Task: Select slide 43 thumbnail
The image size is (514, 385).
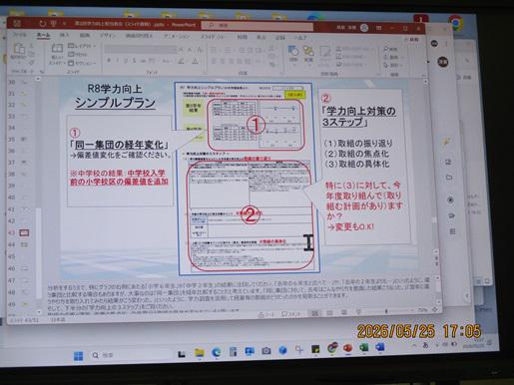Action: tap(24, 232)
